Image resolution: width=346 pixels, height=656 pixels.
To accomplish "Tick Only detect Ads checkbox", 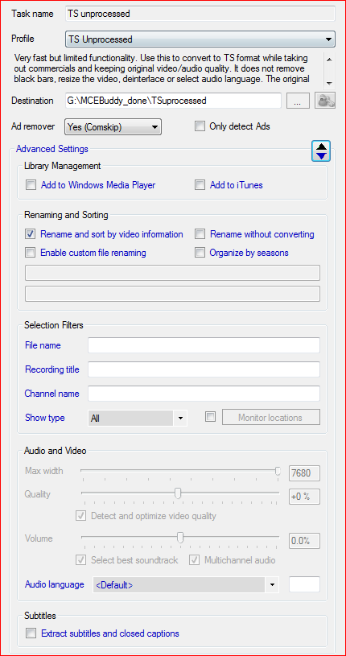I will (x=200, y=126).
